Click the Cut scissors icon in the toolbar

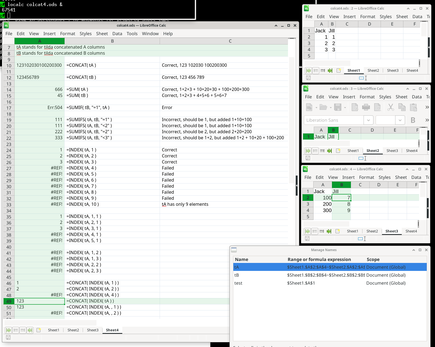(x=390, y=107)
